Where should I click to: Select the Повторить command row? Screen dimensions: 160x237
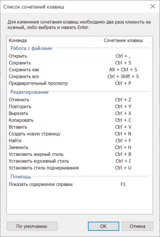80,106
